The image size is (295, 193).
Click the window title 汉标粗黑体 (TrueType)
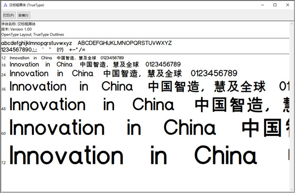point(27,5)
